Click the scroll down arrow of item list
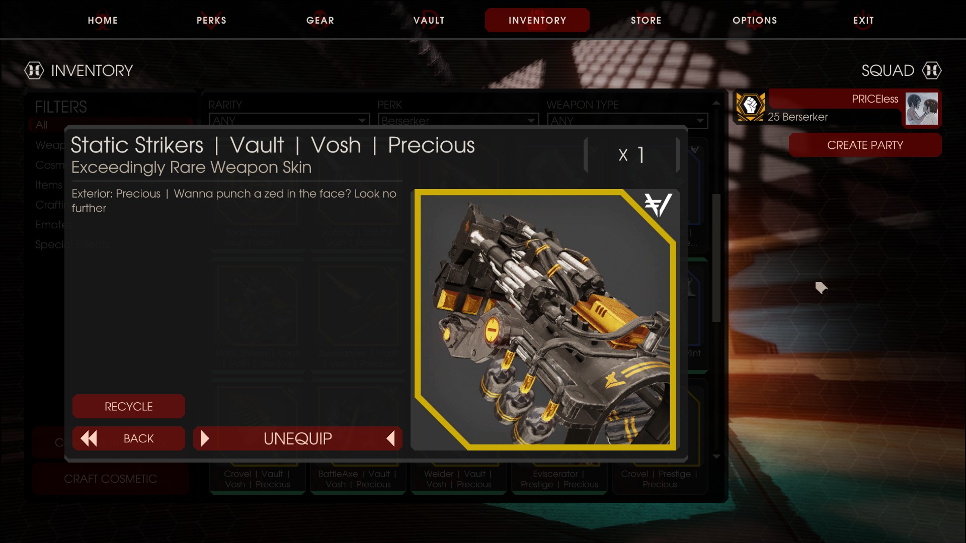 tap(716, 457)
